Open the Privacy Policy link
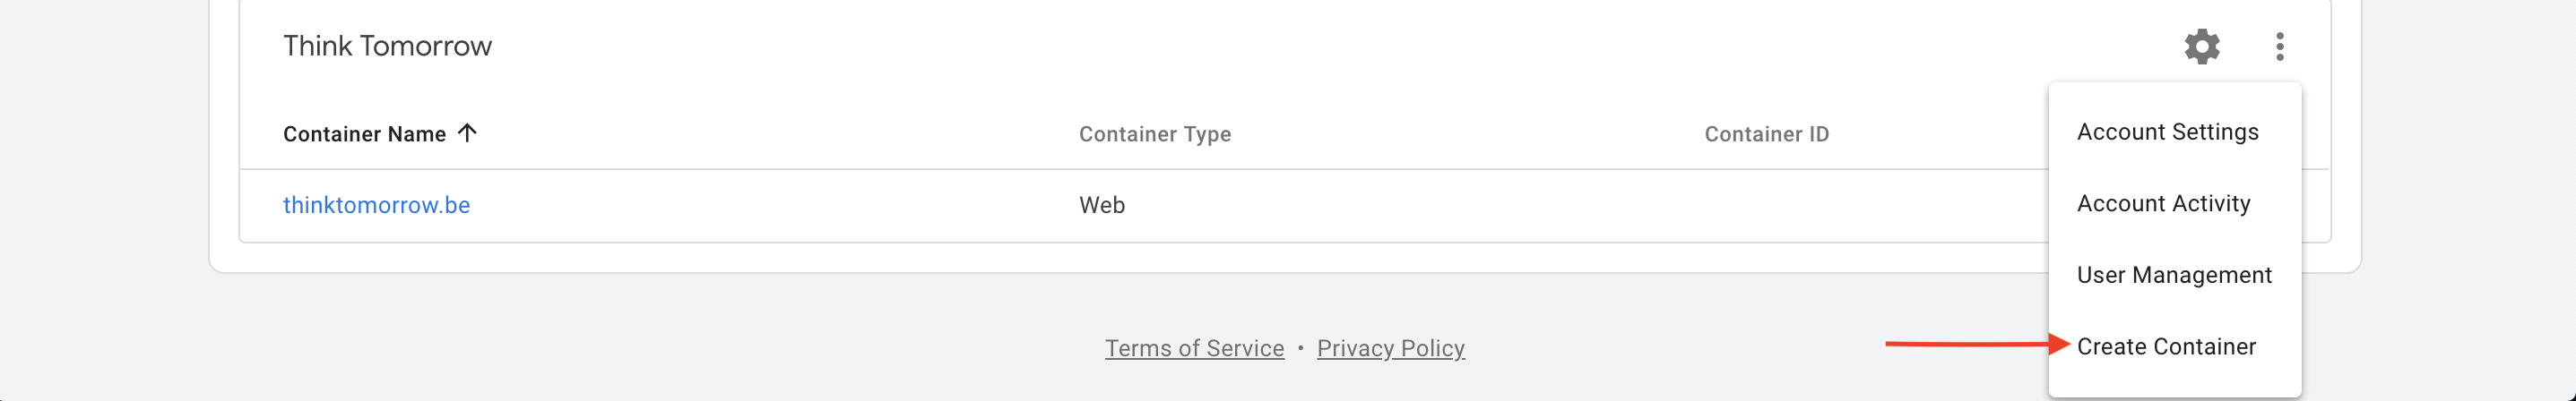The height and width of the screenshot is (401, 2576). coord(1390,348)
